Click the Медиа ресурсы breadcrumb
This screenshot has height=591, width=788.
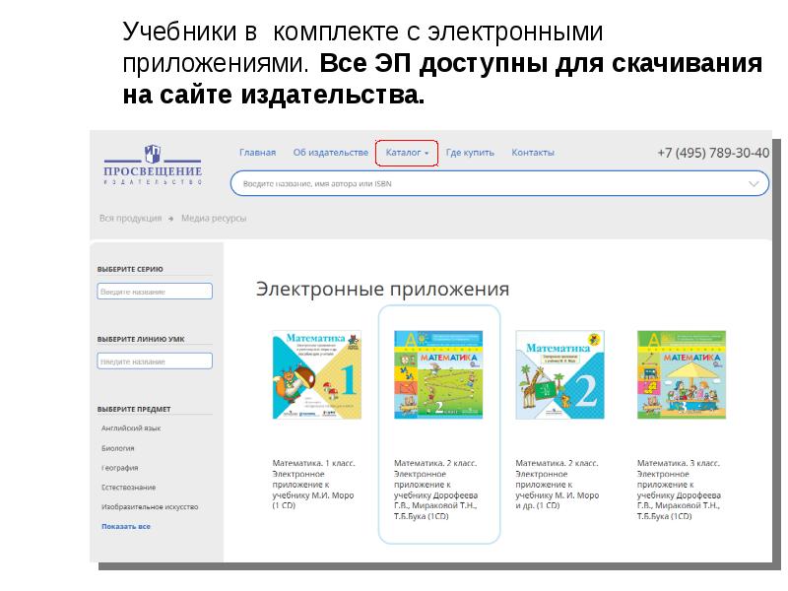click(x=214, y=219)
